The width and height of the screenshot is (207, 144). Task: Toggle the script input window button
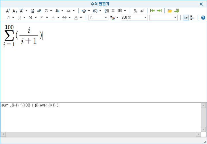(186, 18)
